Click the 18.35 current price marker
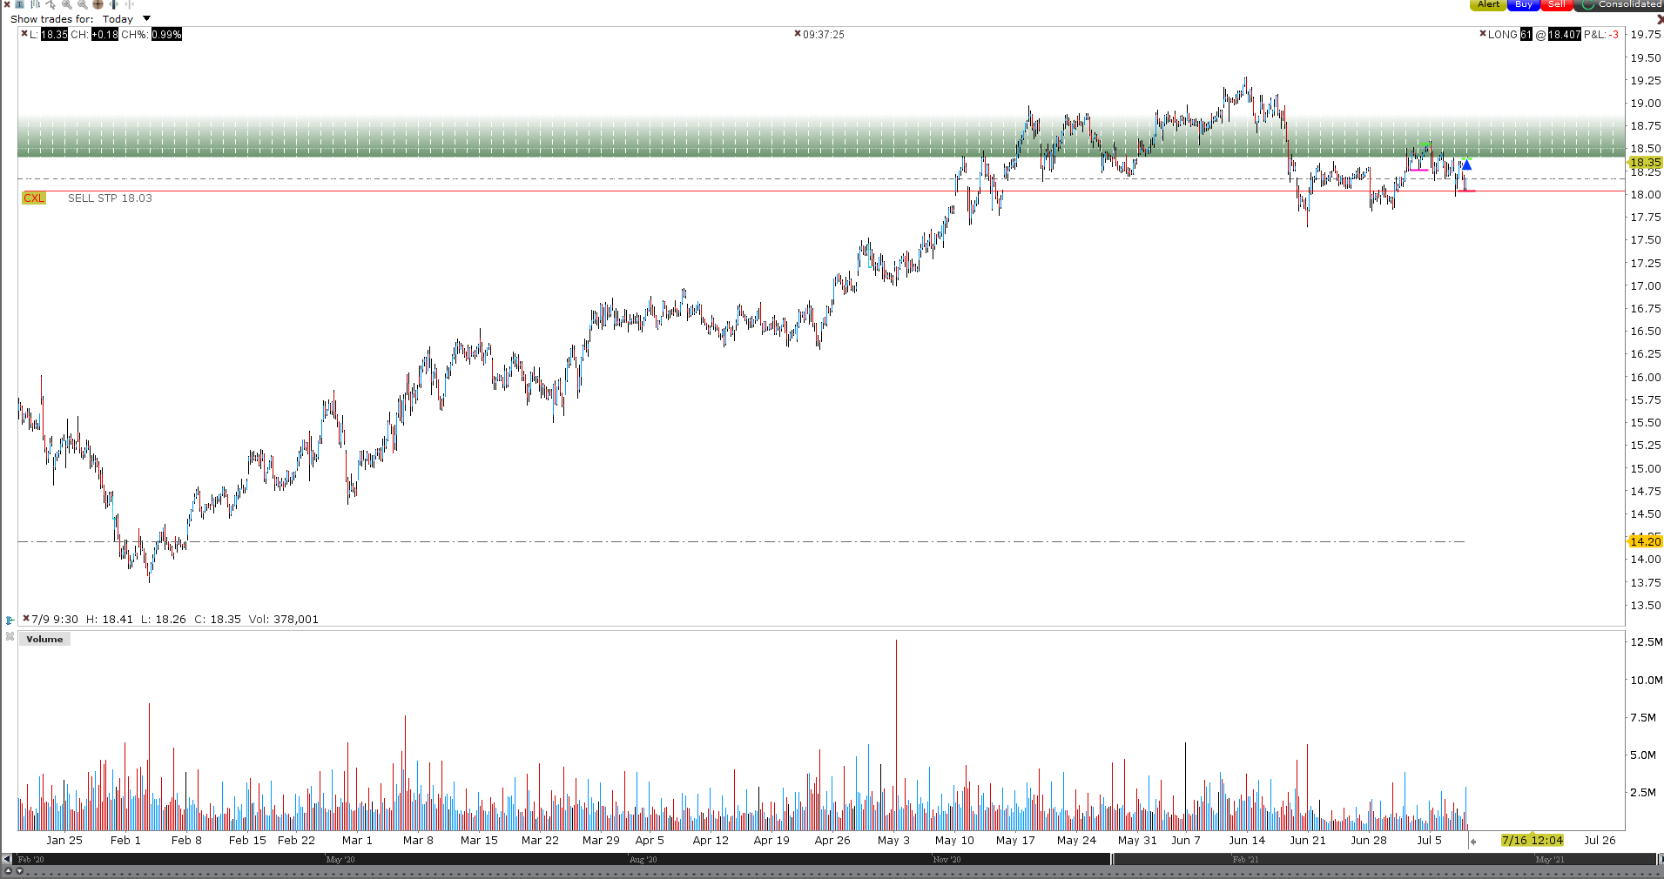This screenshot has height=879, width=1664. click(1645, 163)
